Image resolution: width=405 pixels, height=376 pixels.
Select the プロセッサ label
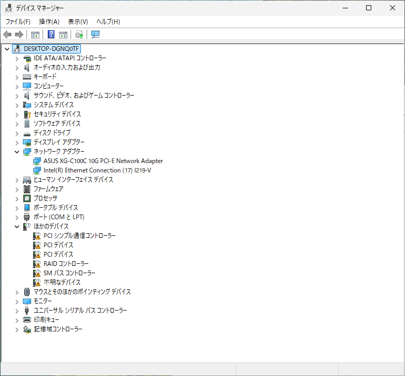(x=46, y=198)
